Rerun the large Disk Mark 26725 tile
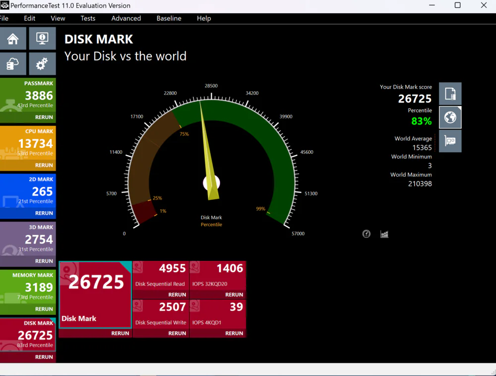The height and width of the screenshot is (376, 496). [x=120, y=333]
